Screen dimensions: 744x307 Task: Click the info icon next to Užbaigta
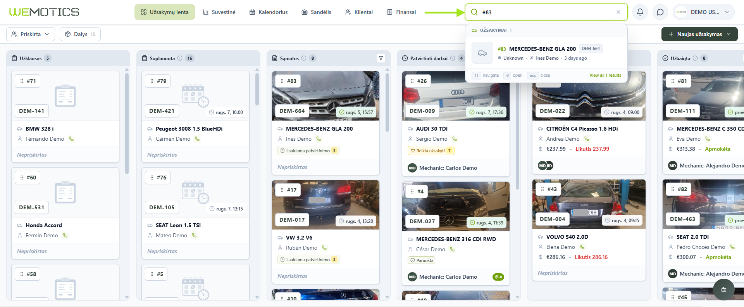pos(695,58)
